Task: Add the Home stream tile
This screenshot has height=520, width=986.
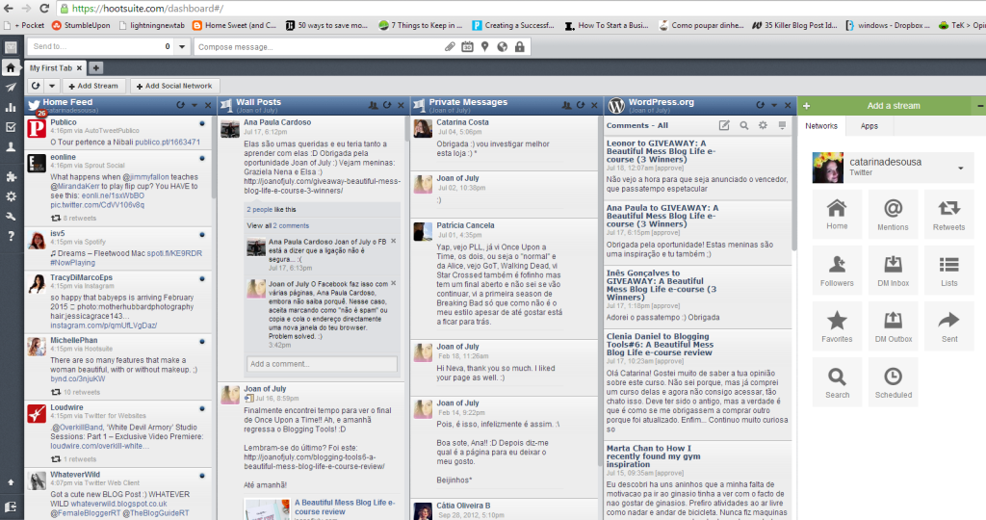Action: click(837, 215)
